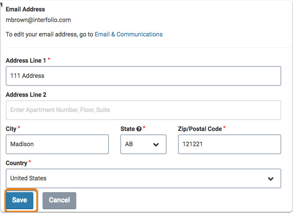Click the Save button
The height and width of the screenshot is (213, 293).
(x=19, y=200)
